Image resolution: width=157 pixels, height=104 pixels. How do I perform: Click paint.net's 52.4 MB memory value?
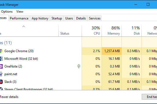114,74
